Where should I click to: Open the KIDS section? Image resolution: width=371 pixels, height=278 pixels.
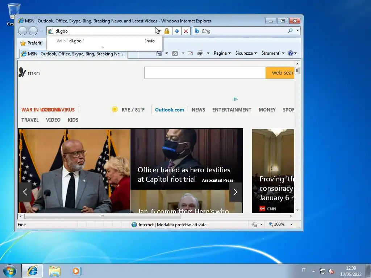click(73, 120)
